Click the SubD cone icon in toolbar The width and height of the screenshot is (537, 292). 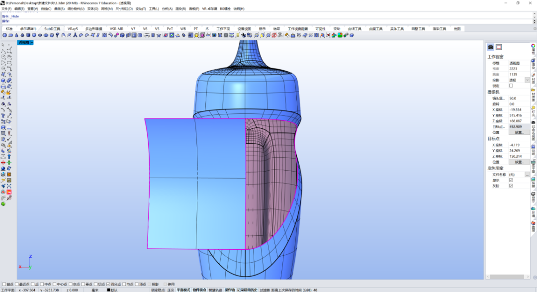pos(16,35)
